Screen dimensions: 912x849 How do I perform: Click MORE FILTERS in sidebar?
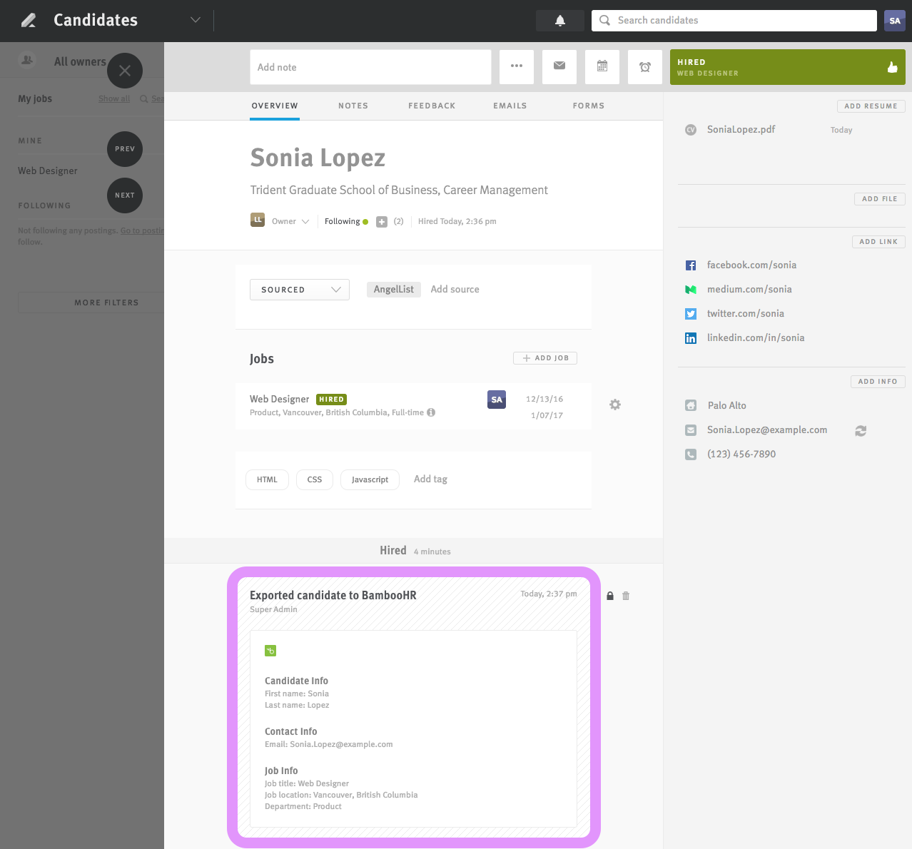tap(91, 303)
